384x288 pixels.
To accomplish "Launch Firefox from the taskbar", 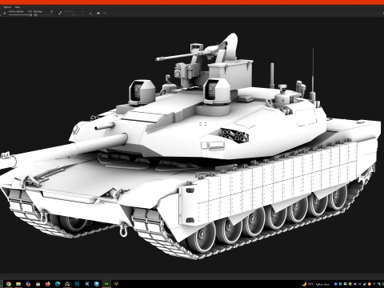I will click(x=48, y=284).
